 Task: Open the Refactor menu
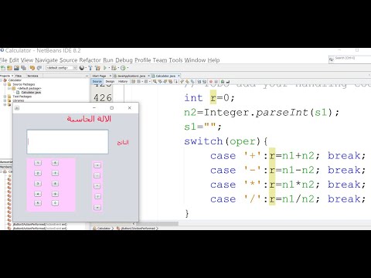(90, 60)
